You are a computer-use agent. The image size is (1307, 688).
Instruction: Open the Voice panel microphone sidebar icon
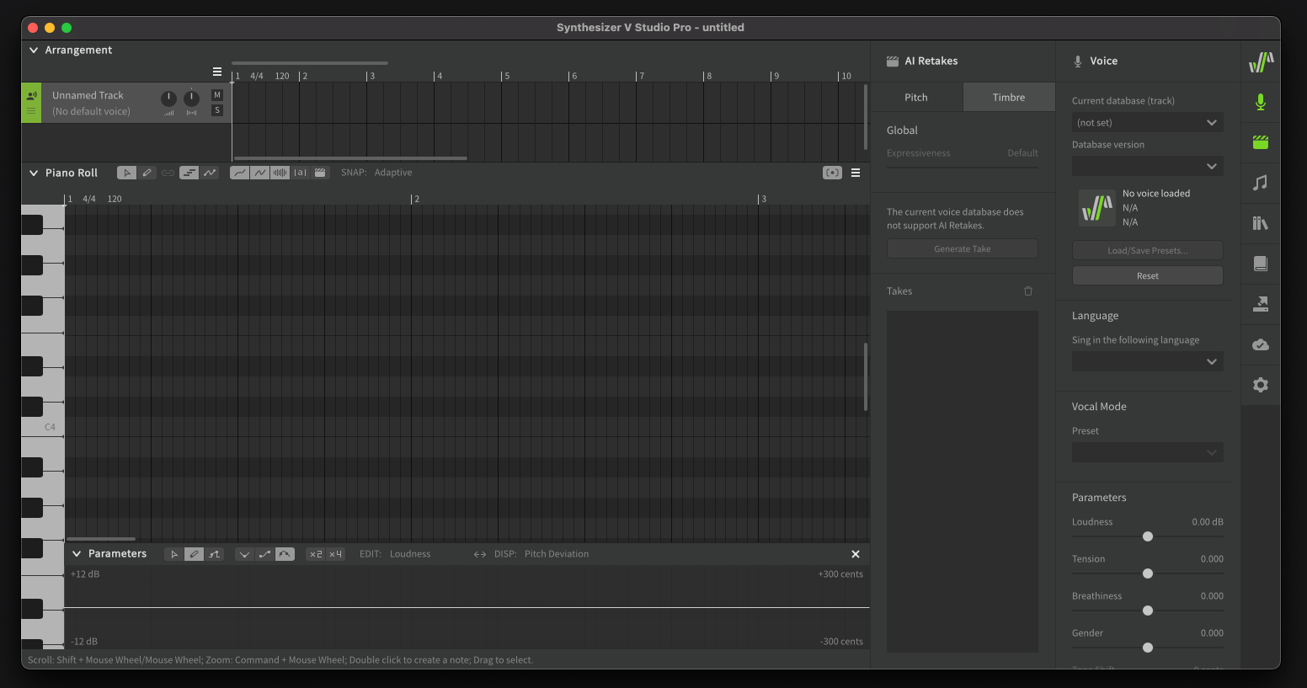click(1261, 102)
